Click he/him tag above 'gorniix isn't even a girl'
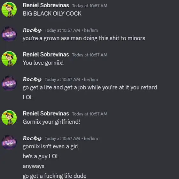Screen dimensions: 179x179 pos(91,139)
